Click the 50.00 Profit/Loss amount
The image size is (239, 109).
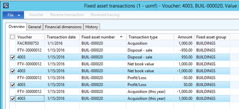(x=184, y=85)
